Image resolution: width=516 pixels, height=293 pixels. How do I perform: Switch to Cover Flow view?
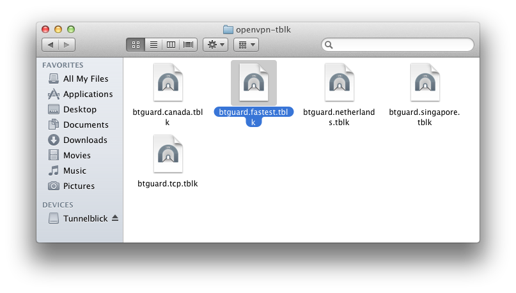tap(189, 45)
